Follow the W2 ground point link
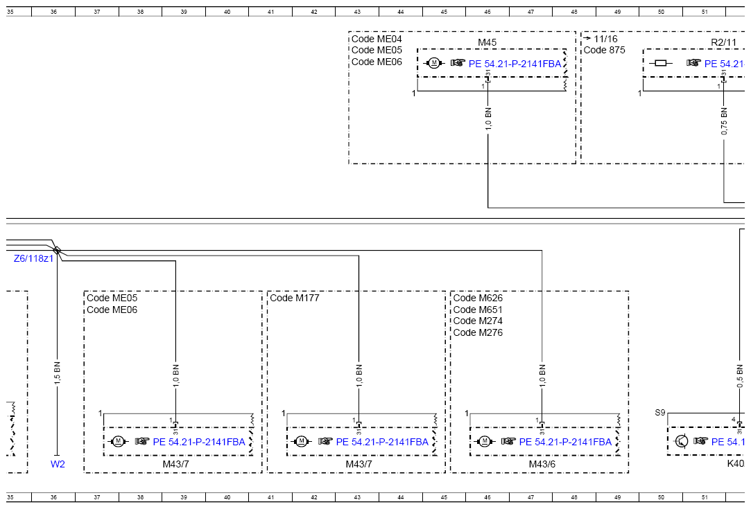Image resolution: width=751 pixels, height=509 pixels. [x=58, y=464]
